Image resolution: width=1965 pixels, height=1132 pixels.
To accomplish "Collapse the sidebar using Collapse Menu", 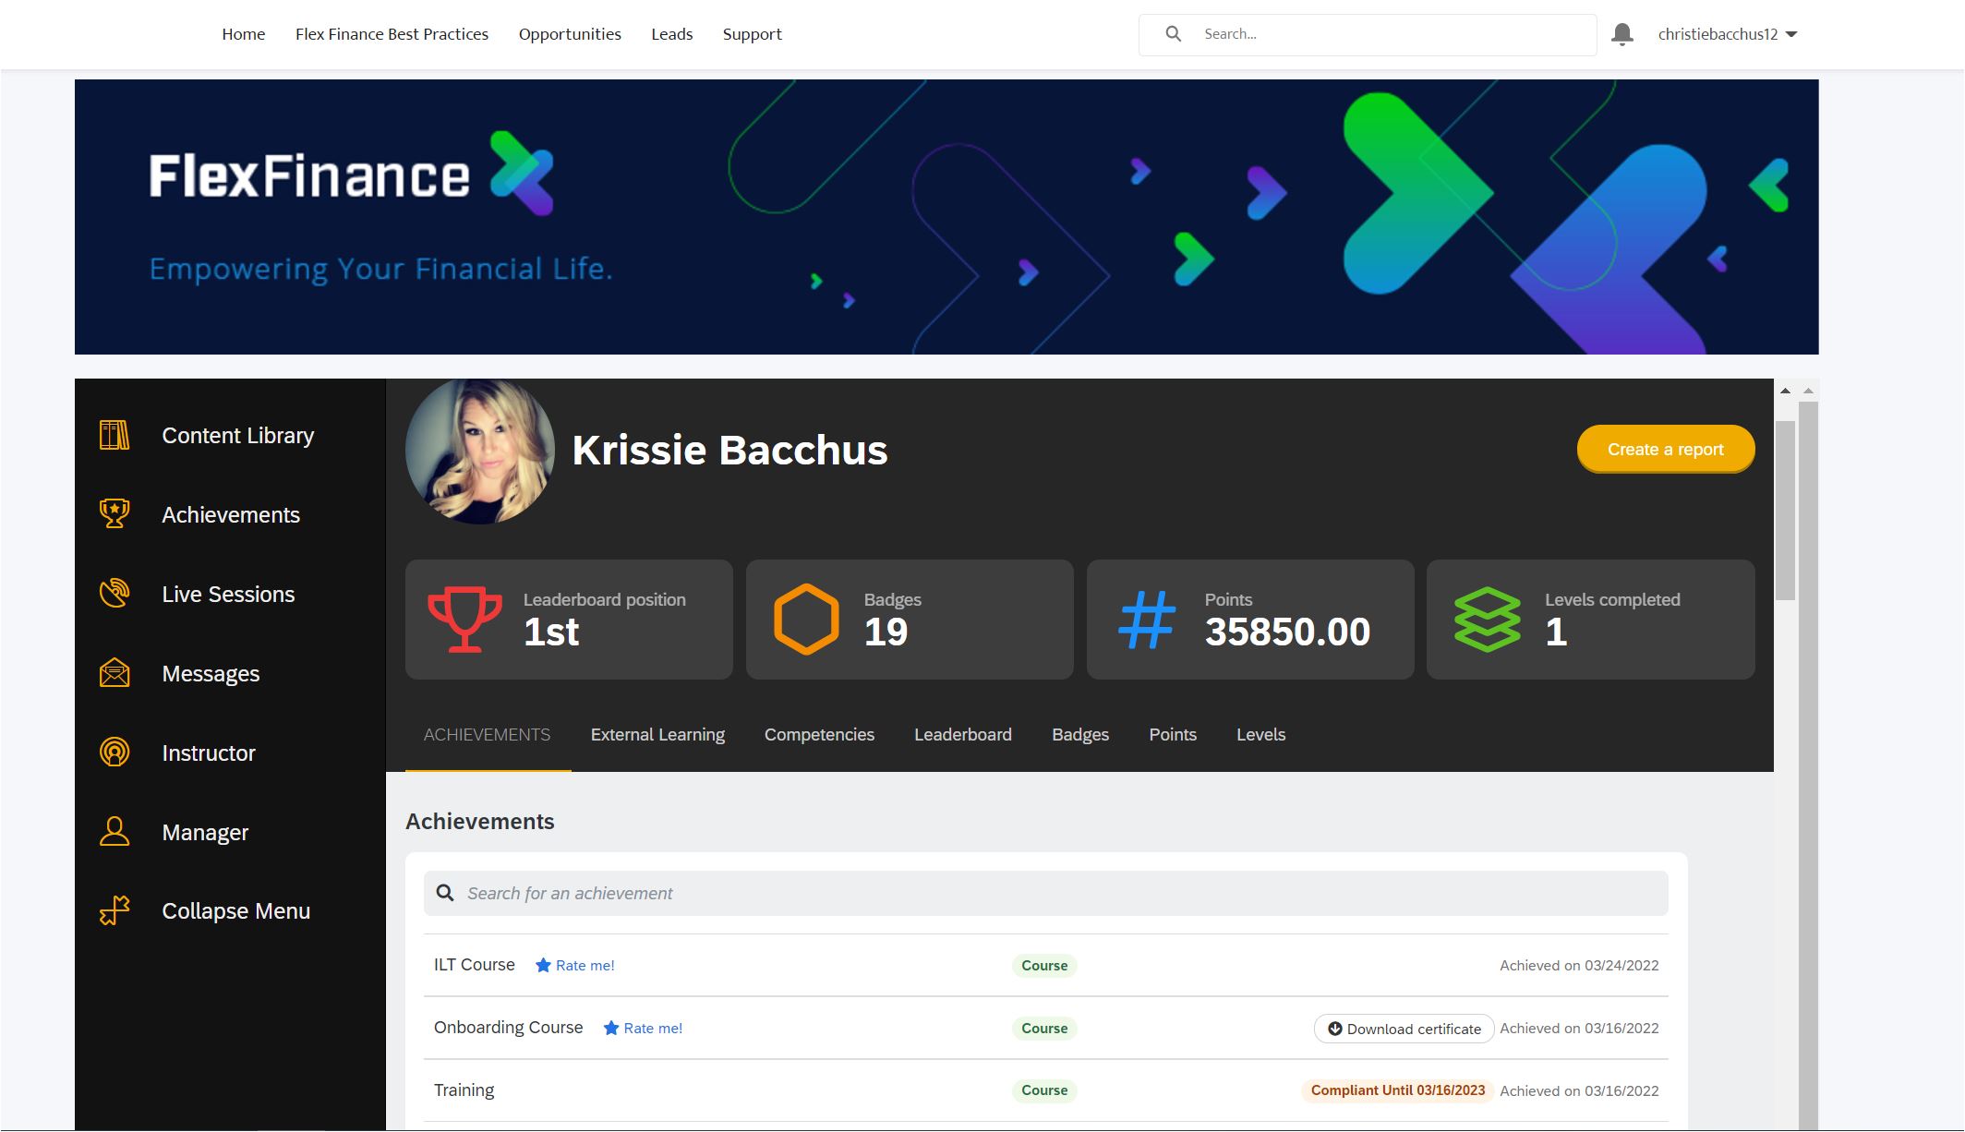I will 235,910.
